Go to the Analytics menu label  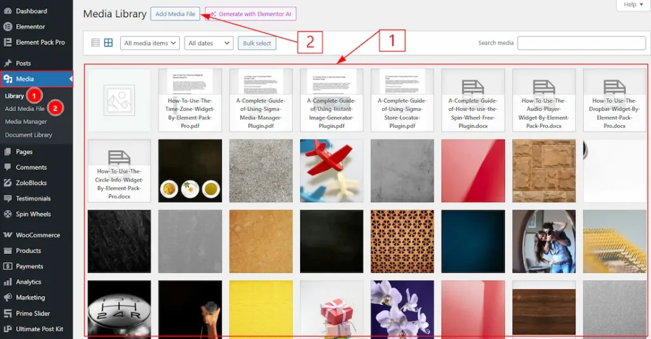click(x=29, y=282)
